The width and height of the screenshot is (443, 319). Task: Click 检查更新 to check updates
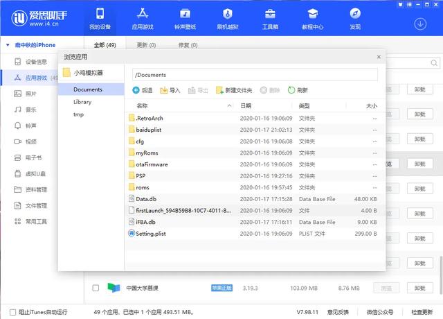pos(422,312)
